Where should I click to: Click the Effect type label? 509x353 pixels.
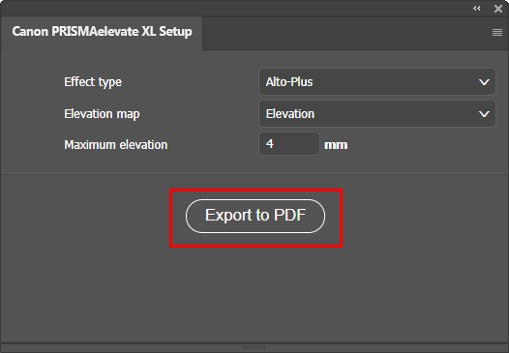coord(93,82)
